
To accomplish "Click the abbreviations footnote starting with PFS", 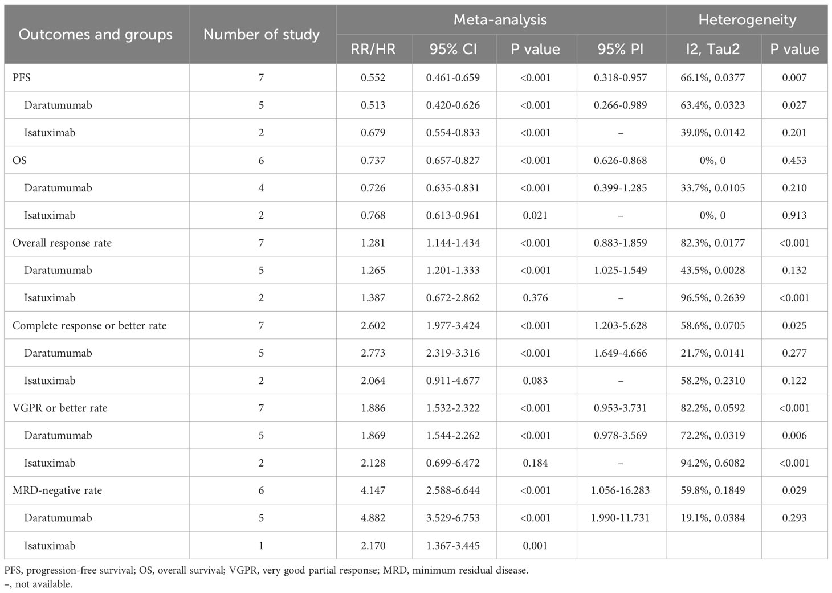I will (x=266, y=570).
